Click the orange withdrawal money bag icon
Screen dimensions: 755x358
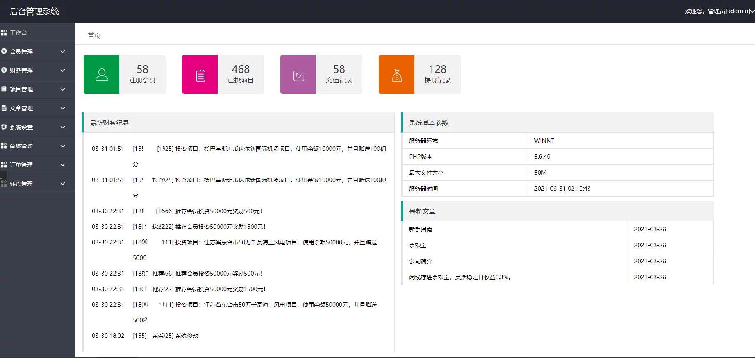tap(396, 75)
